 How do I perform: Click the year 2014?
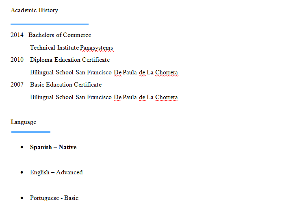coord(17,35)
